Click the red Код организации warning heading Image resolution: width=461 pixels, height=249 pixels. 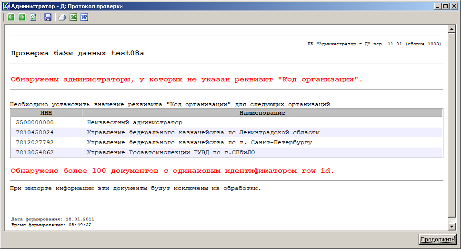coord(186,80)
